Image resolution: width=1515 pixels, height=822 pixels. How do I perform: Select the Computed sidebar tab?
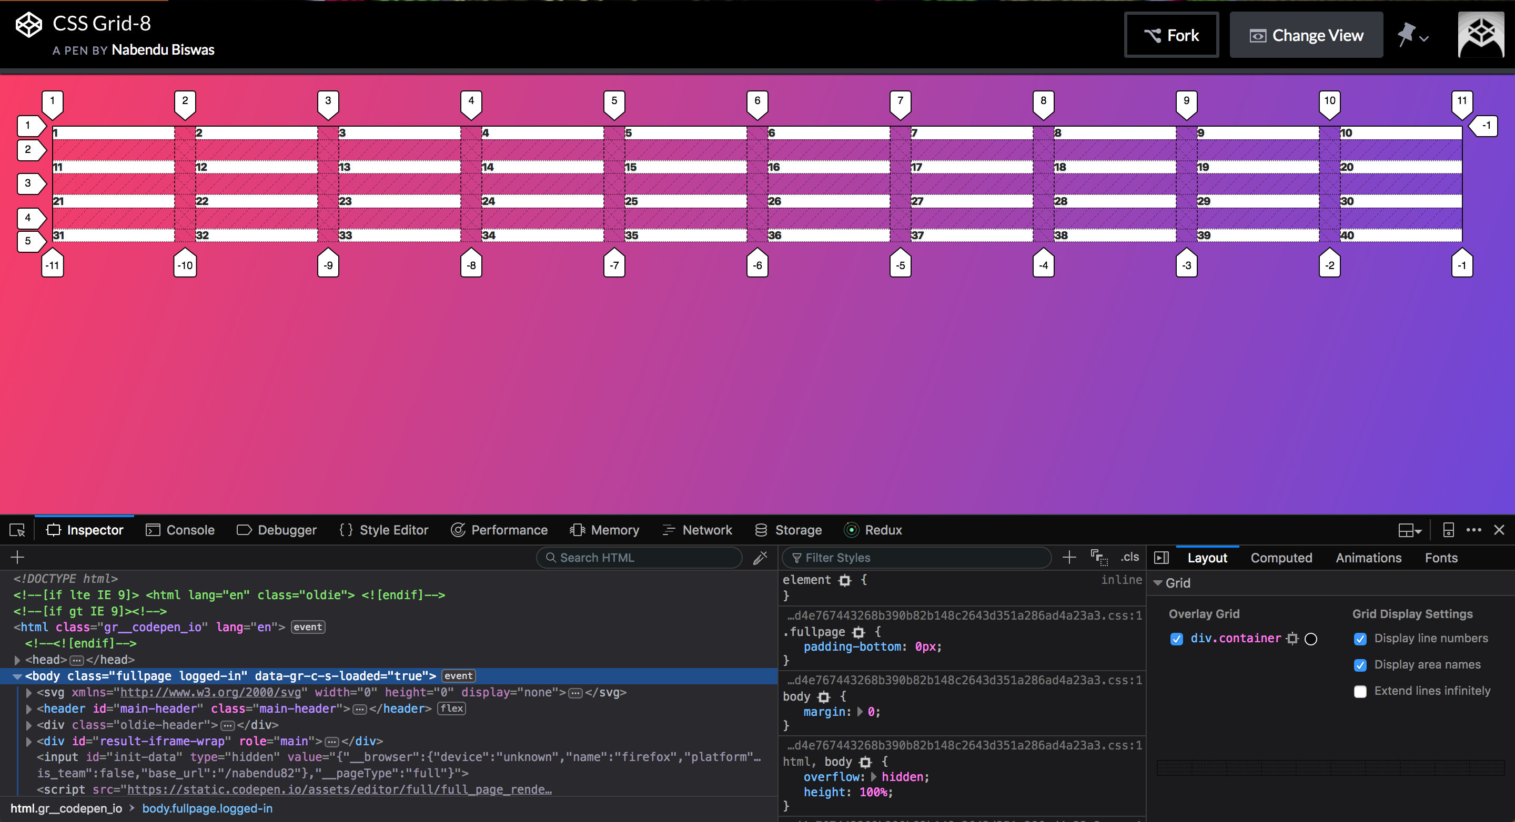coord(1281,558)
